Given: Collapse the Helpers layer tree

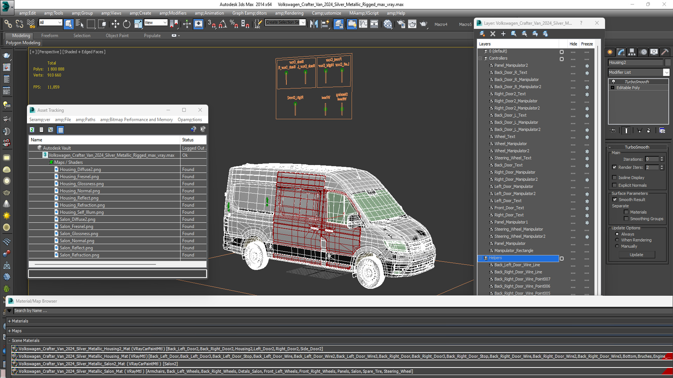Looking at the screenshot, I should [x=480, y=258].
